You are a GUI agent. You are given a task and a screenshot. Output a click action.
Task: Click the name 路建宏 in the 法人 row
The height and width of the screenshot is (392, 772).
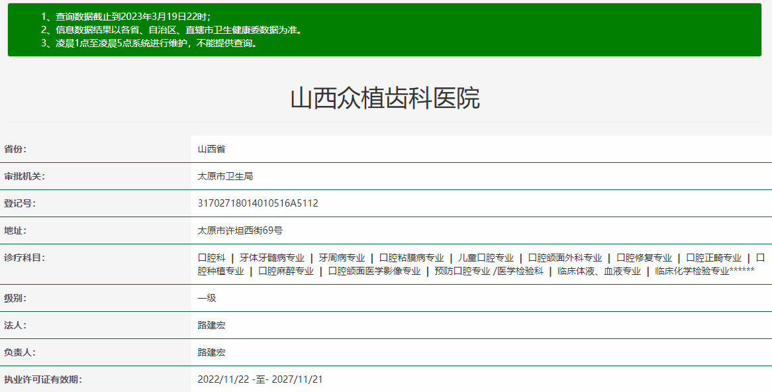tap(211, 325)
